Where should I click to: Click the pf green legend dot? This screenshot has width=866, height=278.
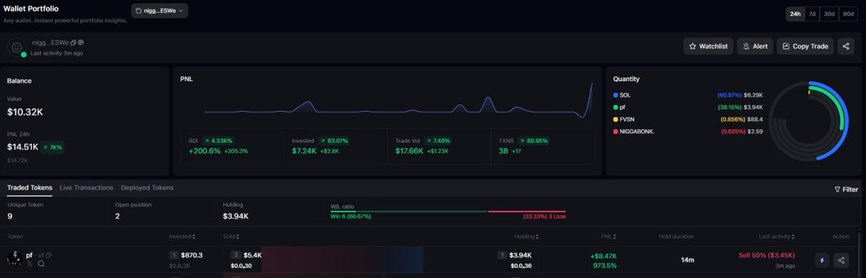[x=616, y=107]
